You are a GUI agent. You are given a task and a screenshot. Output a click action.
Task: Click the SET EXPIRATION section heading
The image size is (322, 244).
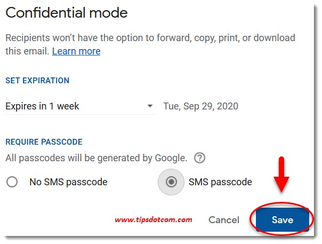pyautogui.click(x=37, y=81)
